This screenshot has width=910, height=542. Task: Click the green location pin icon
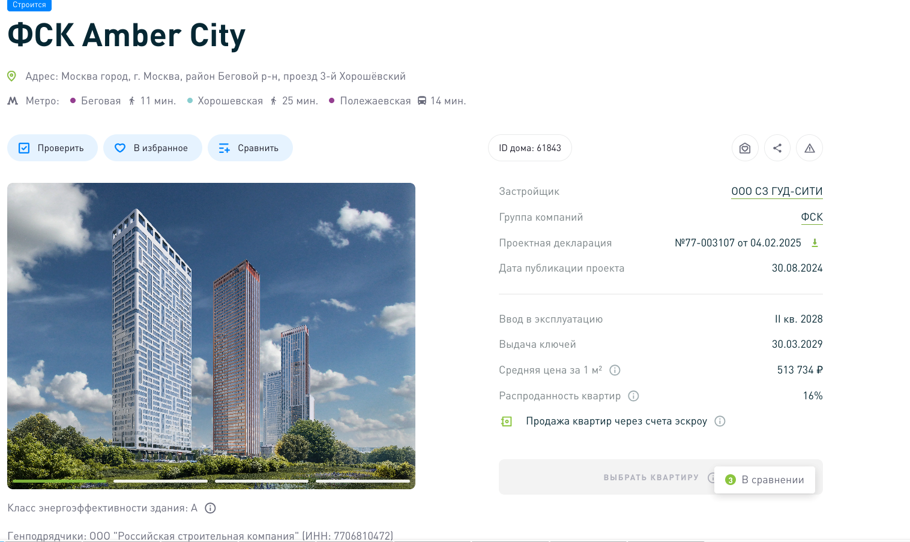pyautogui.click(x=11, y=76)
